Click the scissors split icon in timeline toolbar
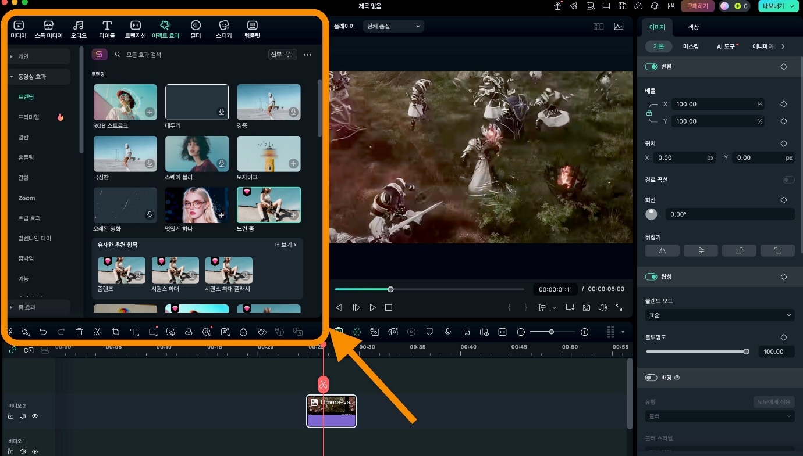This screenshot has height=456, width=803. 97,332
